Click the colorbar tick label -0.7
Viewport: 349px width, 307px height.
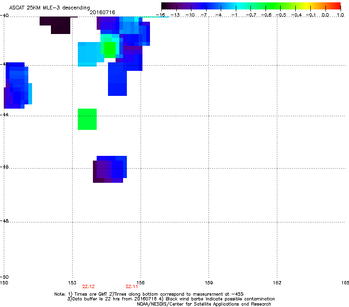[251, 15]
